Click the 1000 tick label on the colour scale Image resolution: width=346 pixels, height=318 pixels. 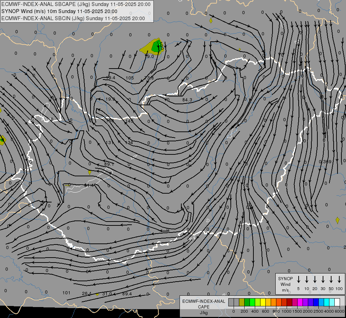pyautogui.click(x=287, y=311)
